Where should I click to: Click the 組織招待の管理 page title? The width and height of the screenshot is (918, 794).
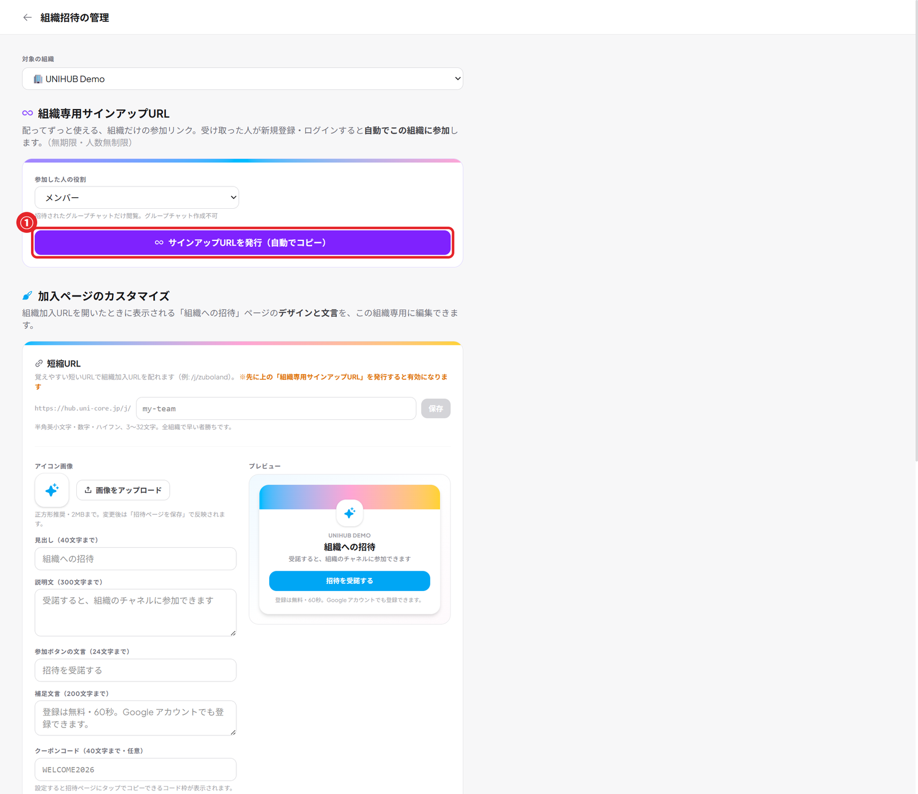tap(75, 18)
